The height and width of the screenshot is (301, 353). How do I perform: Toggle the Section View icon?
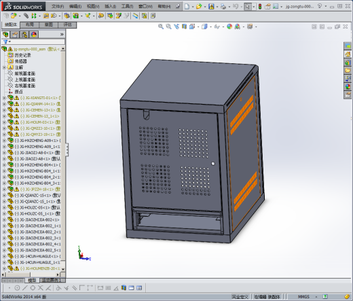[185, 26]
